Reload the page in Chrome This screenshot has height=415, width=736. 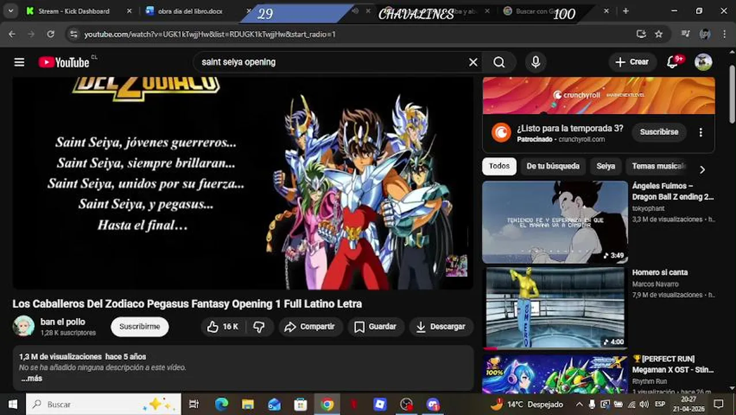click(x=50, y=34)
